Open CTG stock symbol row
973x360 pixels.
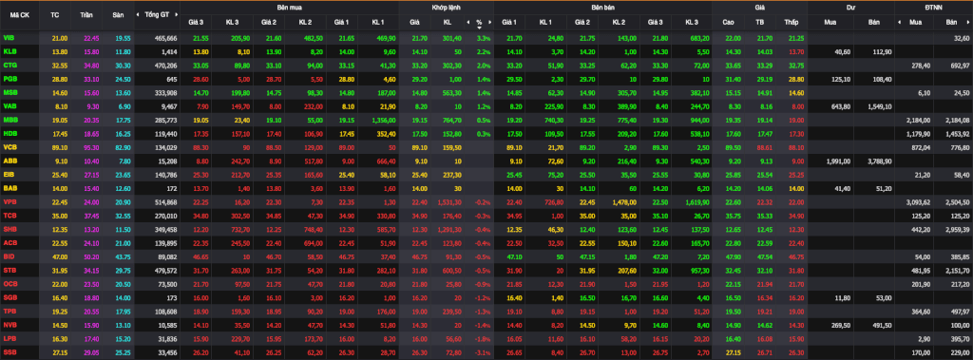click(10, 66)
